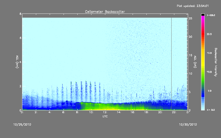The width and height of the screenshot is (221, 138).
Task: Click the start date label 10/29/2010
Action: (22, 124)
